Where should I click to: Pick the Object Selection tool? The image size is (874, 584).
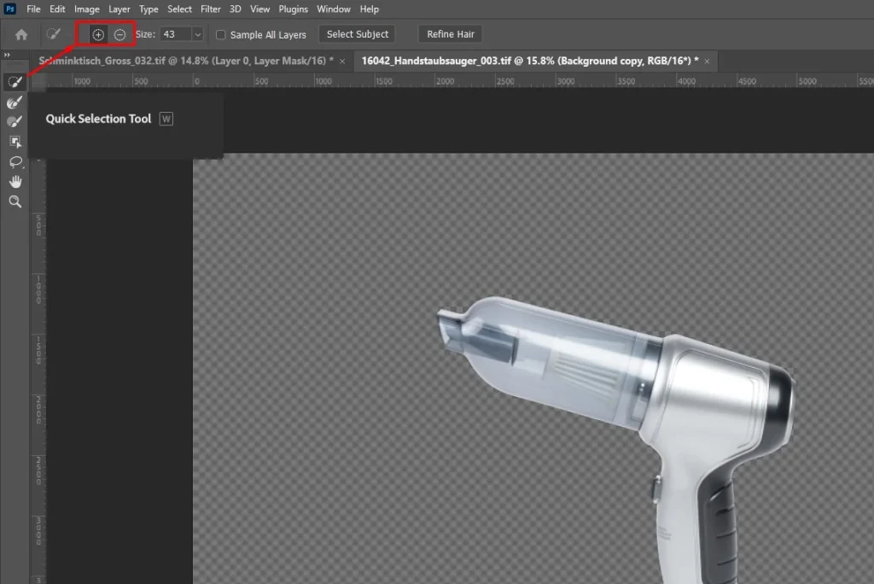(15, 141)
